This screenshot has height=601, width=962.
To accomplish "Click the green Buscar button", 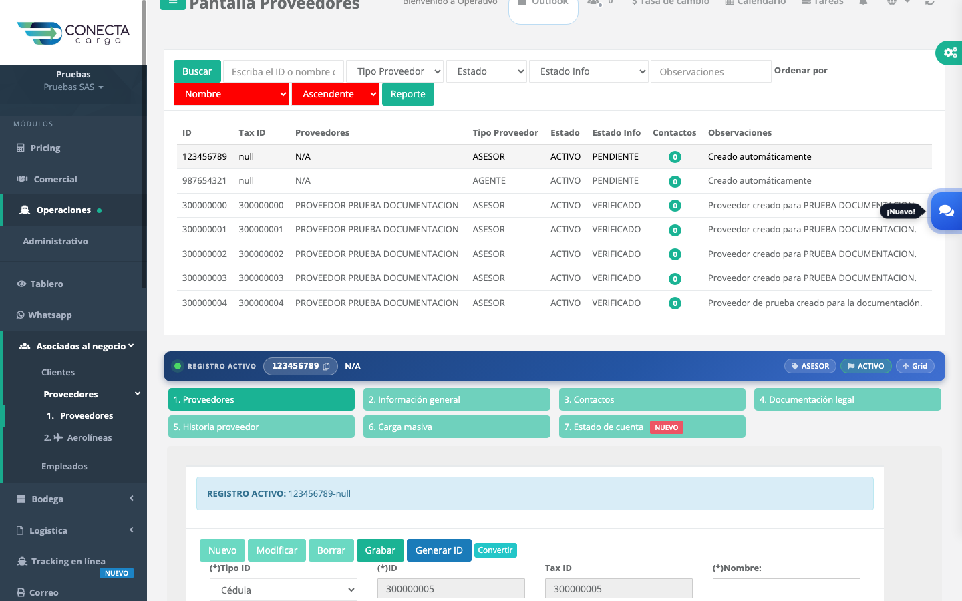I will click(x=197, y=71).
